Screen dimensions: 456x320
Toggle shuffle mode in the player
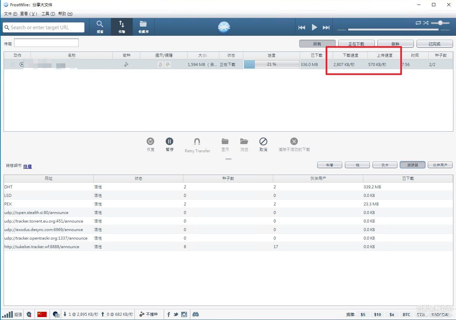pos(426,23)
